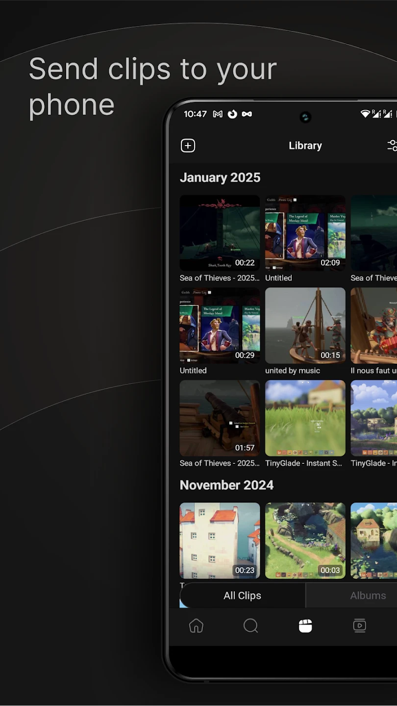Image resolution: width=397 pixels, height=706 pixels.
Task: Tap the Wi-Fi status icon
Action: [x=365, y=114]
